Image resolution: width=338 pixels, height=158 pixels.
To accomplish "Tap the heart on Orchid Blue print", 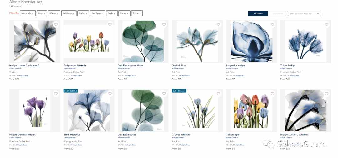I will pos(218,24).
